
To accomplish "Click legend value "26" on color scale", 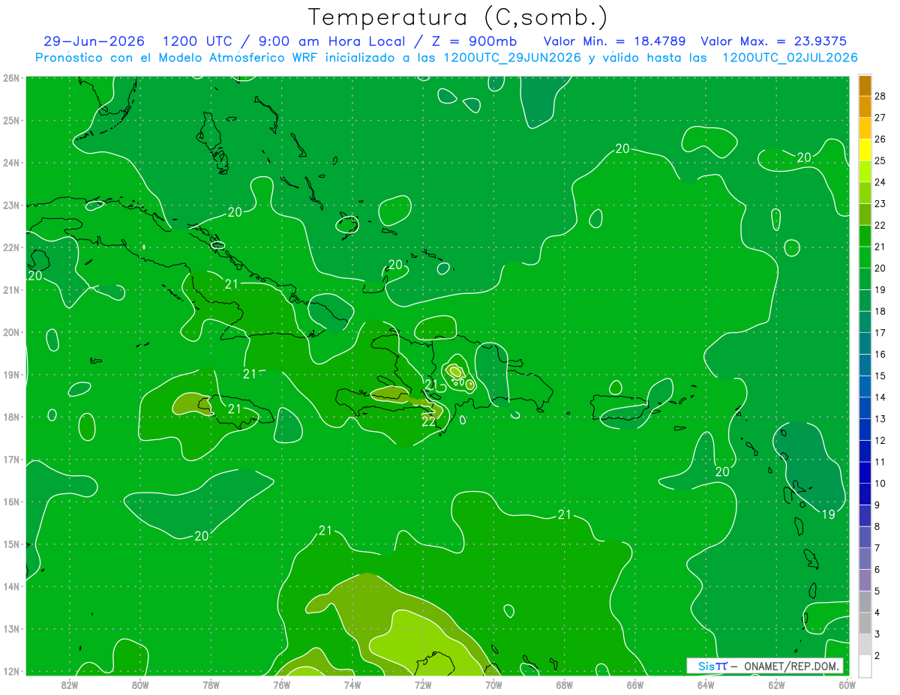I will pyautogui.click(x=880, y=139).
